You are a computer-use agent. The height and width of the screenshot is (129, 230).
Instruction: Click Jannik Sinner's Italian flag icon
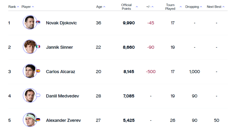(38, 47)
